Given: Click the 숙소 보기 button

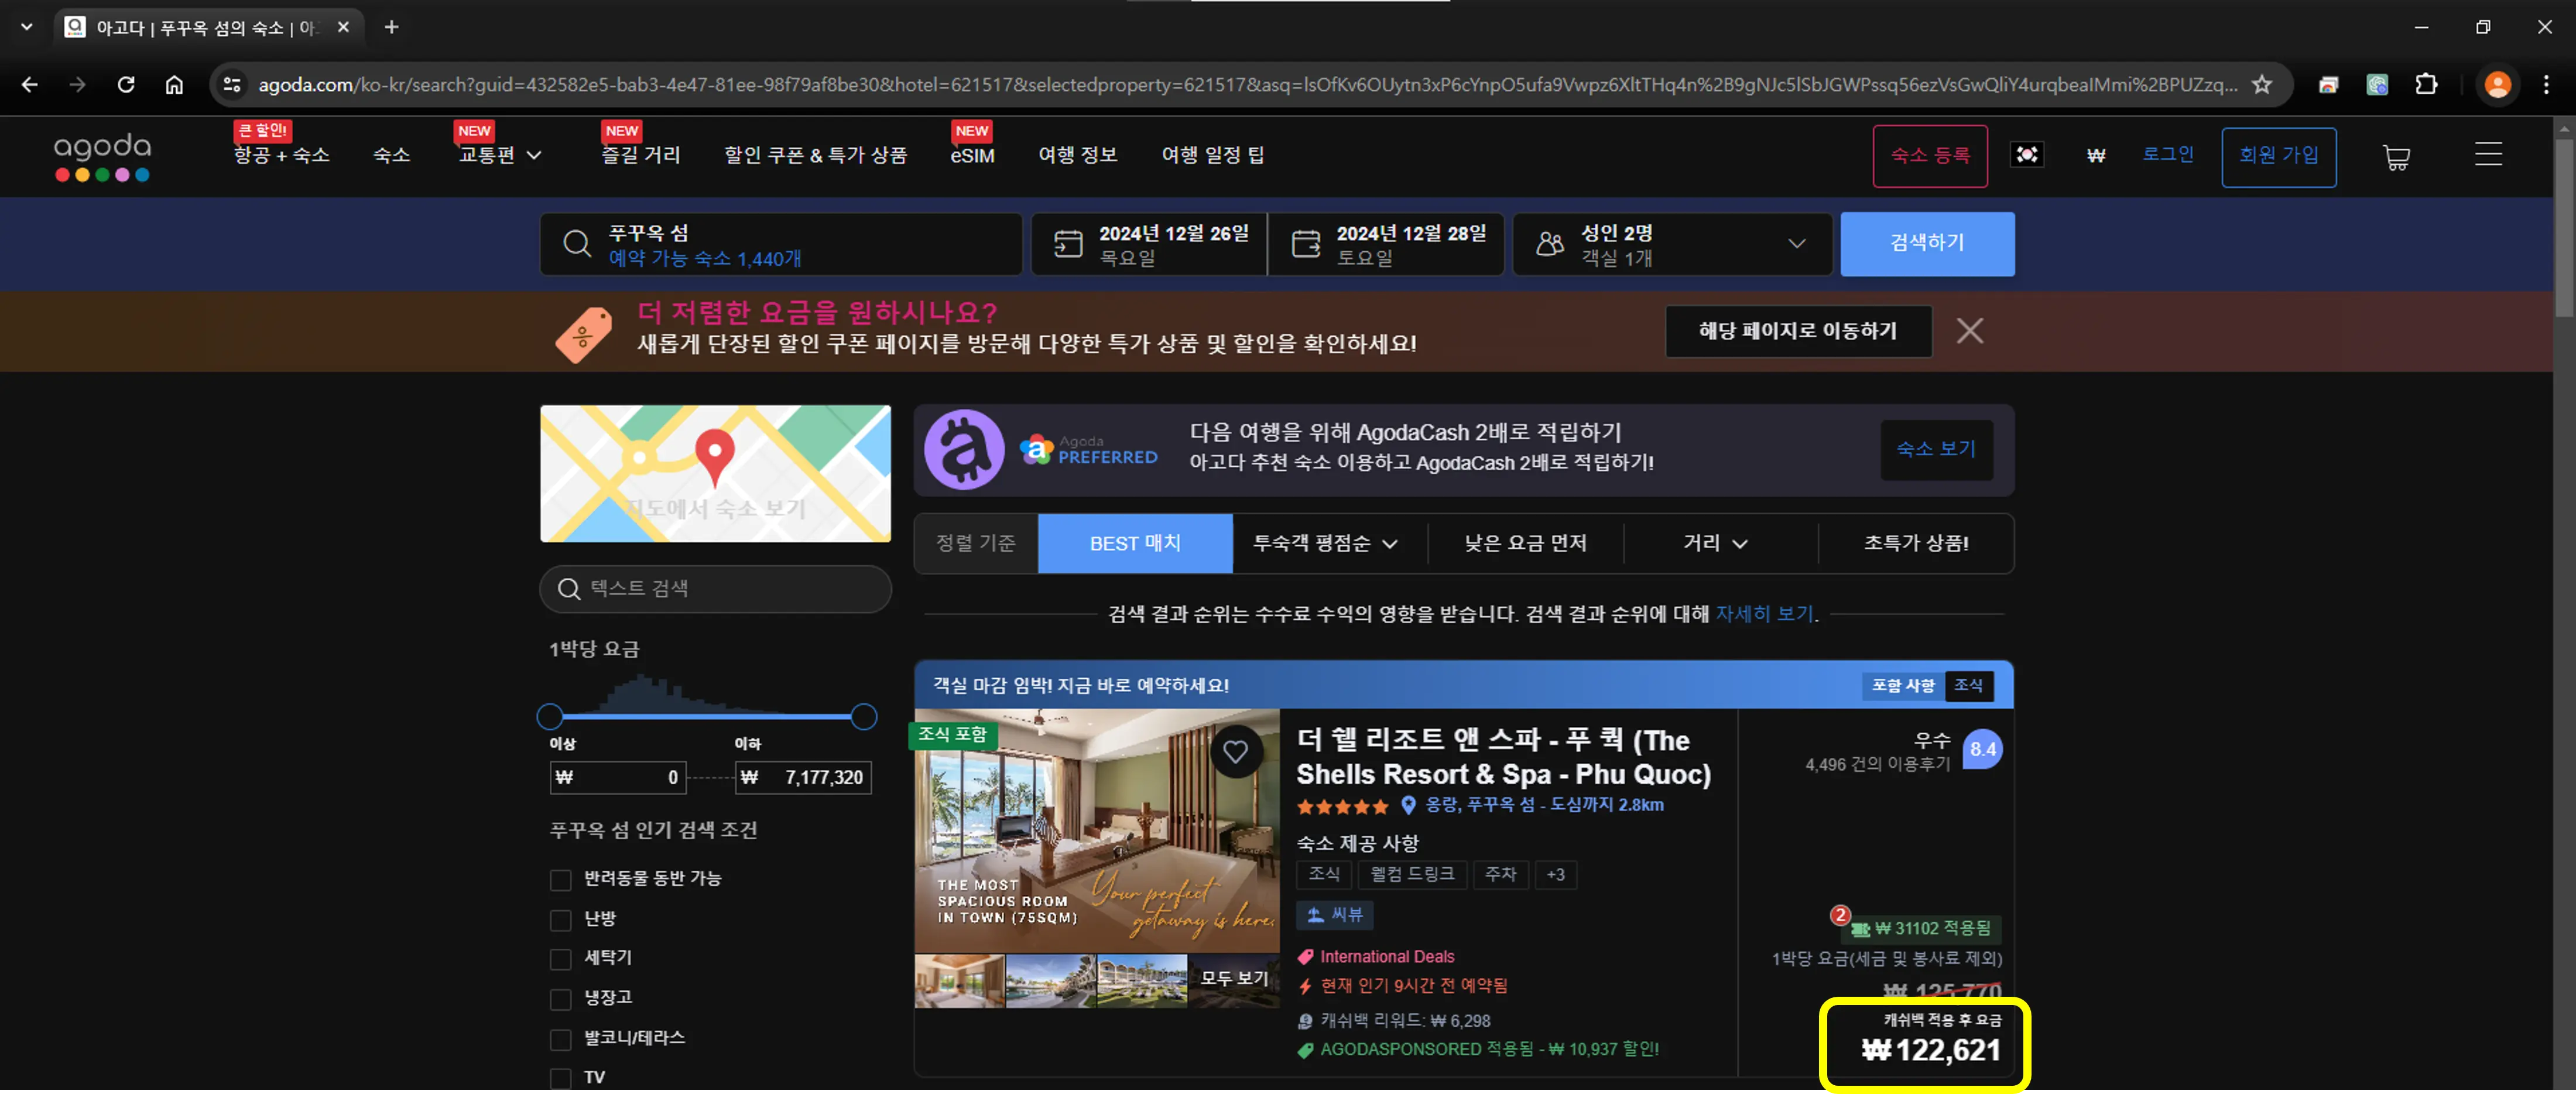Looking at the screenshot, I should tap(1936, 450).
